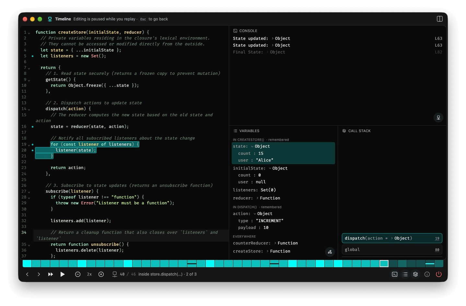Toggle the call stack layers icon
Screen dimensions: 466x306
coord(415,274)
